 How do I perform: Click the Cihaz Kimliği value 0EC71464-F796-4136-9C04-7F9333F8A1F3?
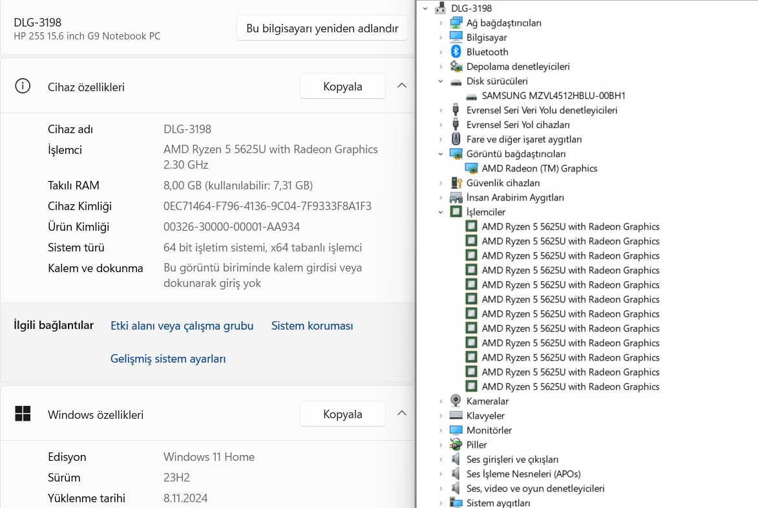pos(268,206)
